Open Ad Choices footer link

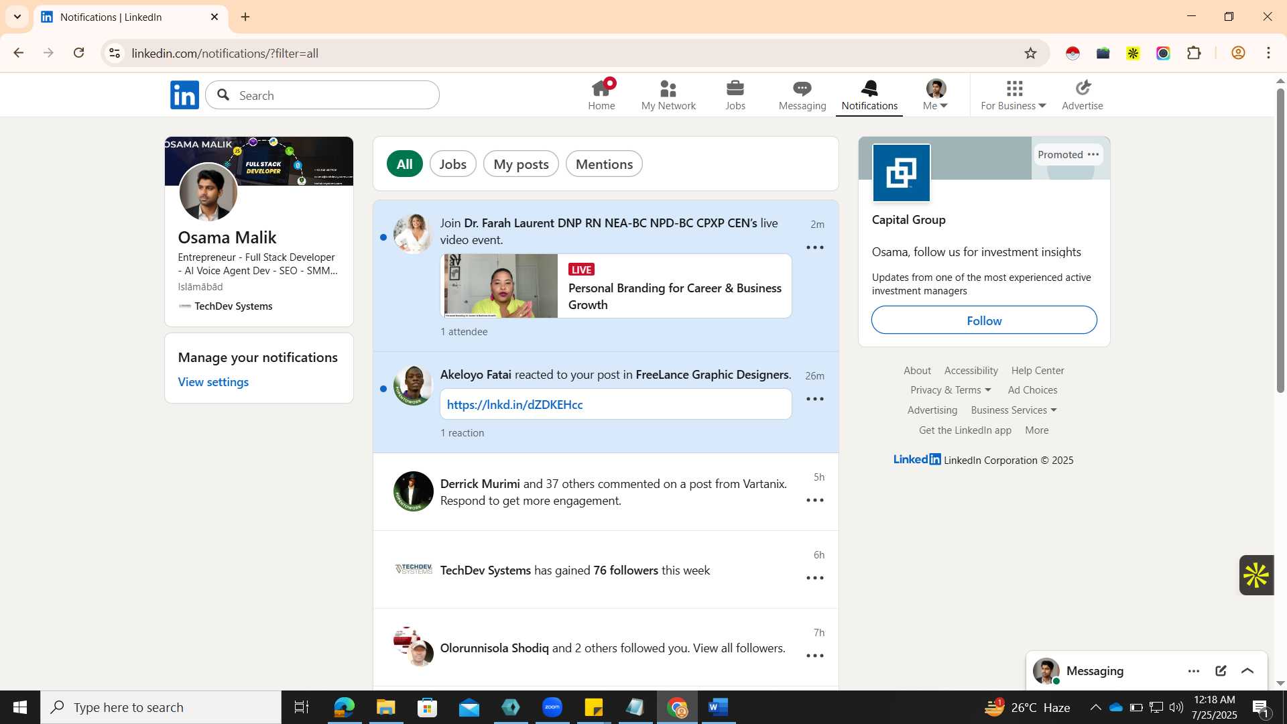[1032, 390]
